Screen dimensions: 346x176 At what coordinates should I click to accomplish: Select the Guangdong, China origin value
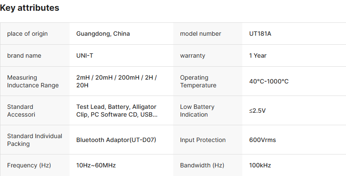click(x=103, y=34)
